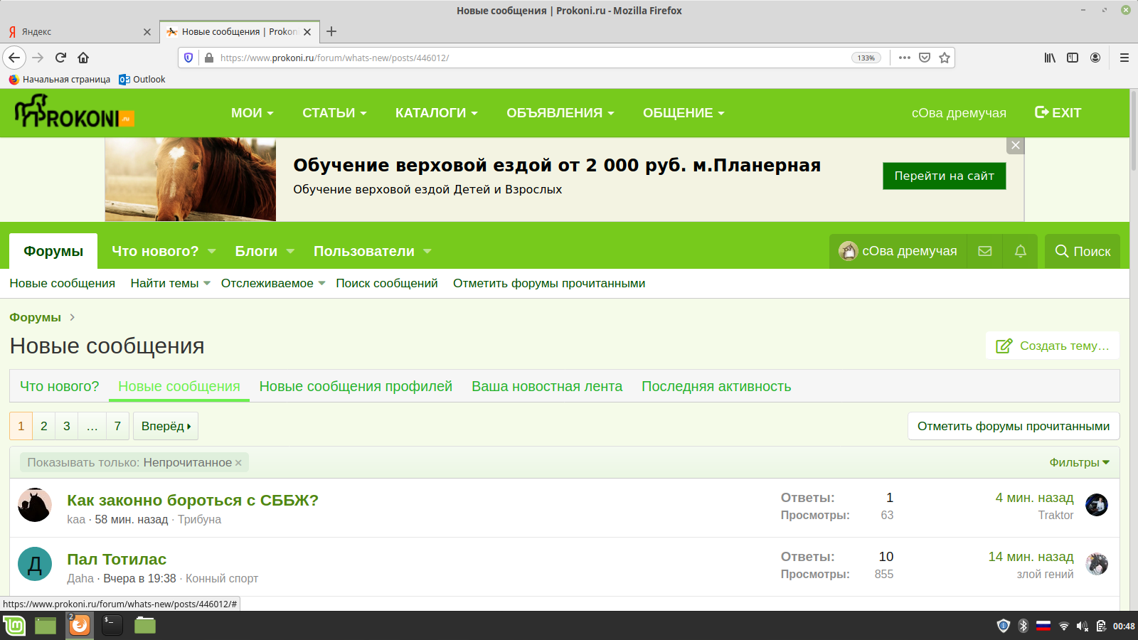The height and width of the screenshot is (640, 1138).
Task: Select the Форумы tab
Action: click(x=53, y=251)
